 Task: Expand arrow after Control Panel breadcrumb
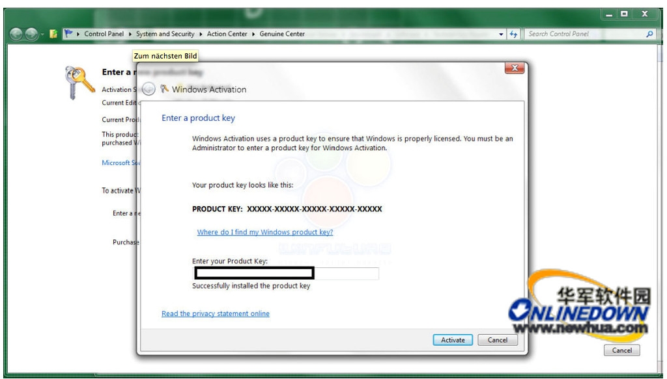130,34
